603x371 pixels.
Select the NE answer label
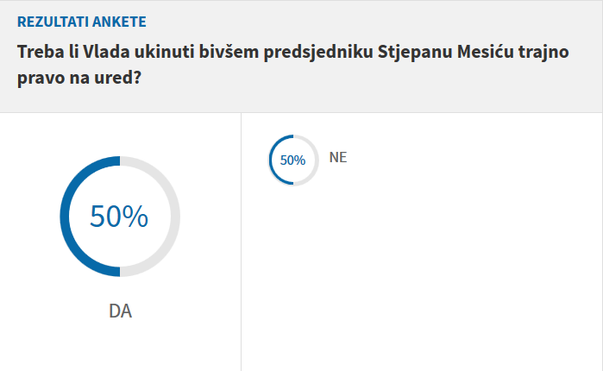click(x=338, y=157)
